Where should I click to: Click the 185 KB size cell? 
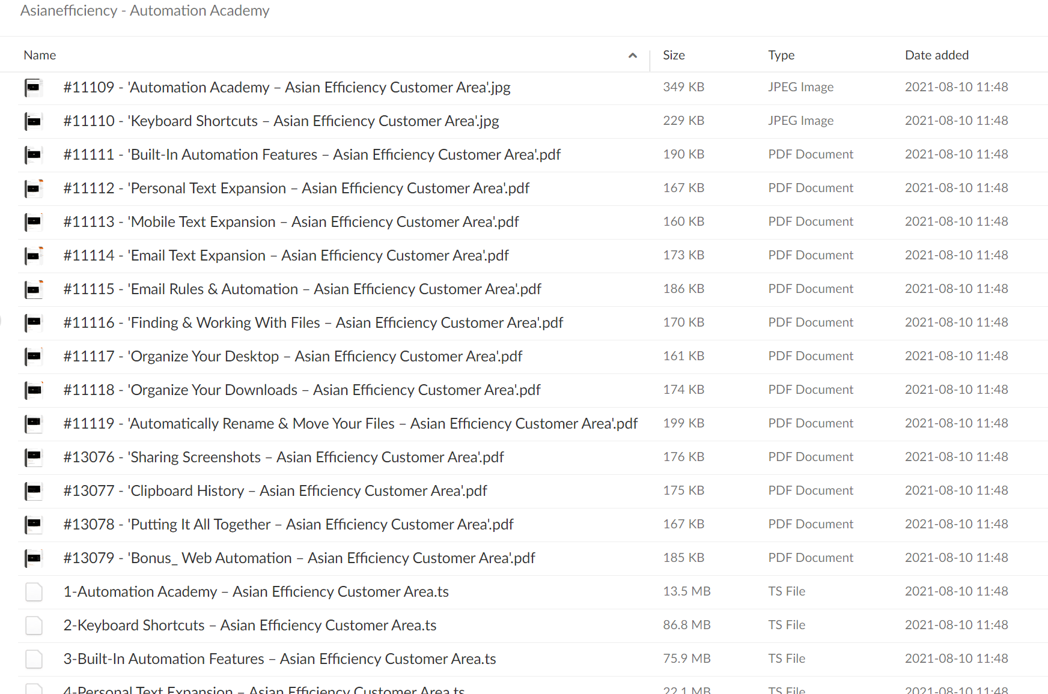tap(683, 558)
